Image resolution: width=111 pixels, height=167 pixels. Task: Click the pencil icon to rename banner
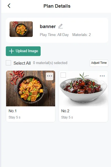(x=60, y=26)
